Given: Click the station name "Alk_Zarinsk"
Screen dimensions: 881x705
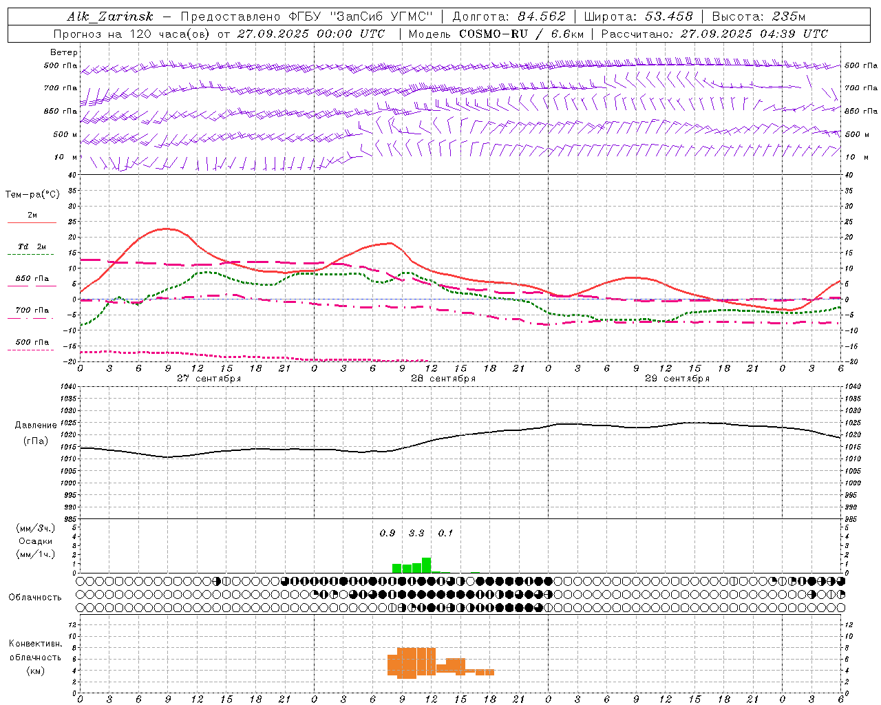Looking at the screenshot, I should (x=110, y=17).
